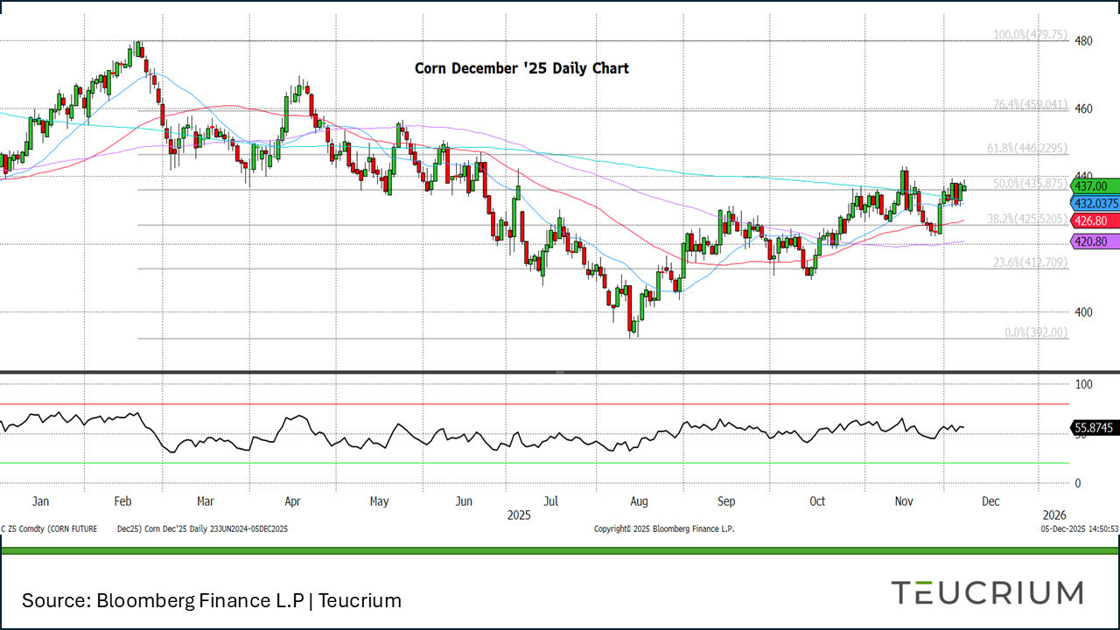
Task: Click the purple 420.80 moving average tag
Action: click(1092, 241)
